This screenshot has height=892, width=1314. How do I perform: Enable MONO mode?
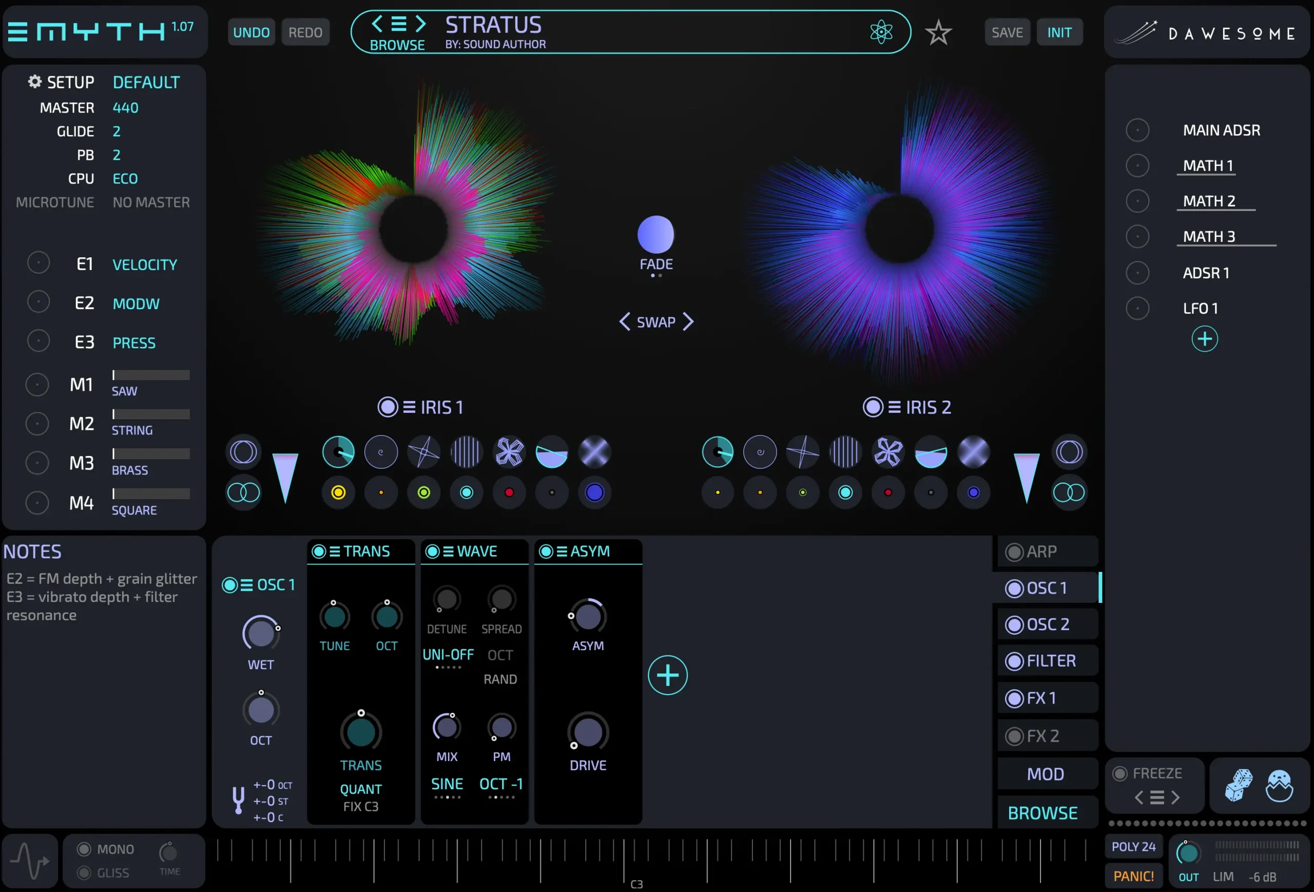[x=84, y=849]
